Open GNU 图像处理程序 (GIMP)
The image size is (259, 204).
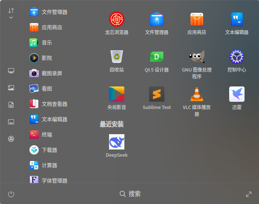[x=196, y=64]
